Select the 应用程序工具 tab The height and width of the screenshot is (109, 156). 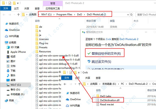(53, 9)
